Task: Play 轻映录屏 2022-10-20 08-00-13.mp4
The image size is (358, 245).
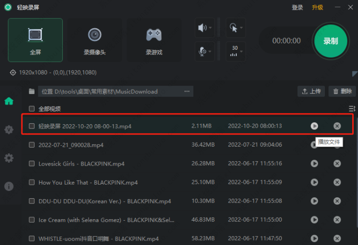Action: coord(314,126)
